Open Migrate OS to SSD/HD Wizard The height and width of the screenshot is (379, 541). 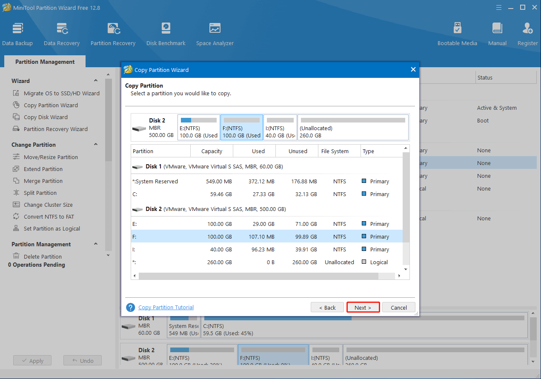[x=61, y=93]
